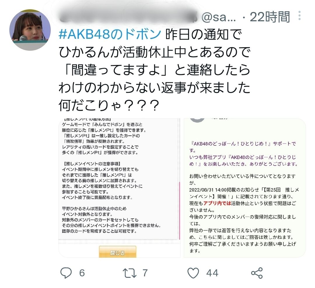Screen dimensions: 315x288
Task: Tap the like count 44
Action: (212, 273)
